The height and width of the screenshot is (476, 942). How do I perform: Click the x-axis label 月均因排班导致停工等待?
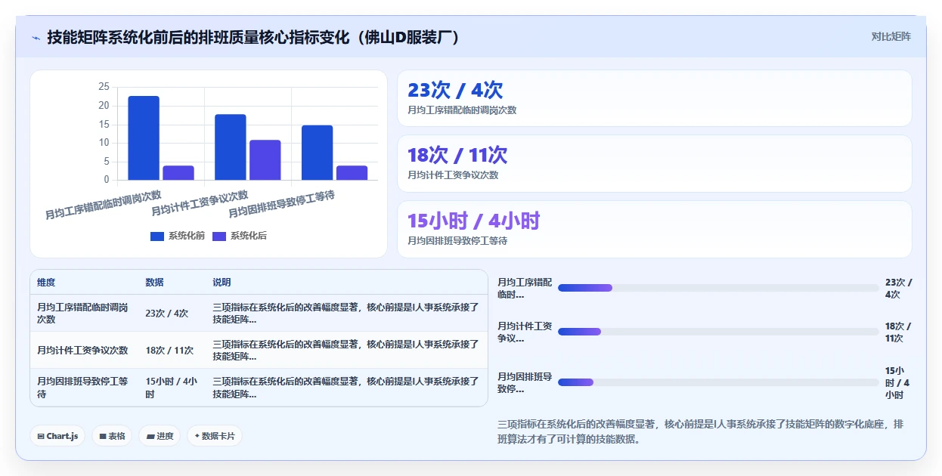282,204
